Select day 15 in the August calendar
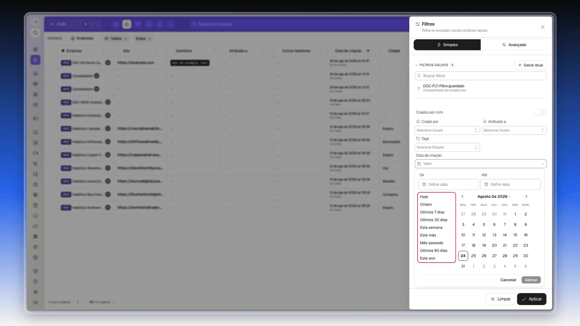Viewport: 580px width, 326px height. [x=515, y=235]
